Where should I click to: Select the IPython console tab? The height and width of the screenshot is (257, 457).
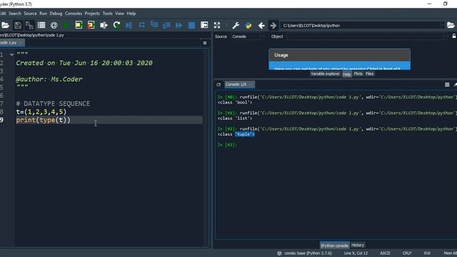coord(334,246)
